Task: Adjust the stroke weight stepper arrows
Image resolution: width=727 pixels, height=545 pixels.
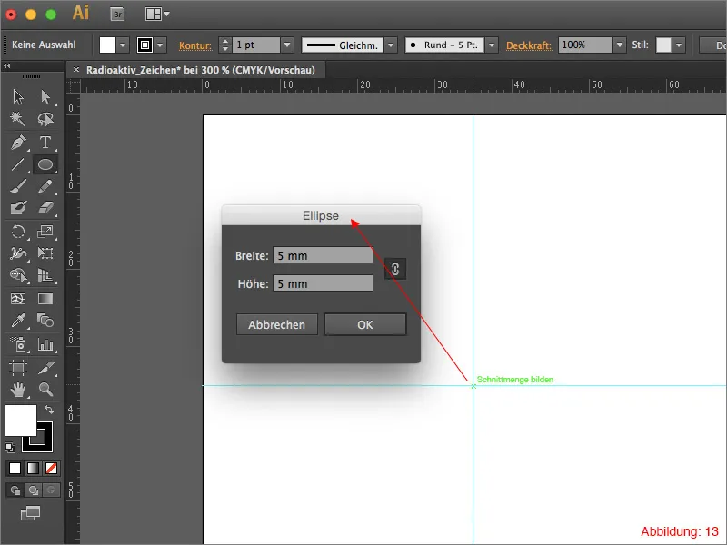Action: (225, 45)
